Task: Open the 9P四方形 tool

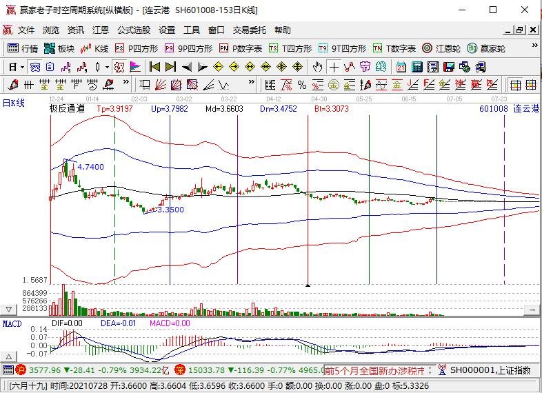Action: pyautogui.click(x=188, y=48)
